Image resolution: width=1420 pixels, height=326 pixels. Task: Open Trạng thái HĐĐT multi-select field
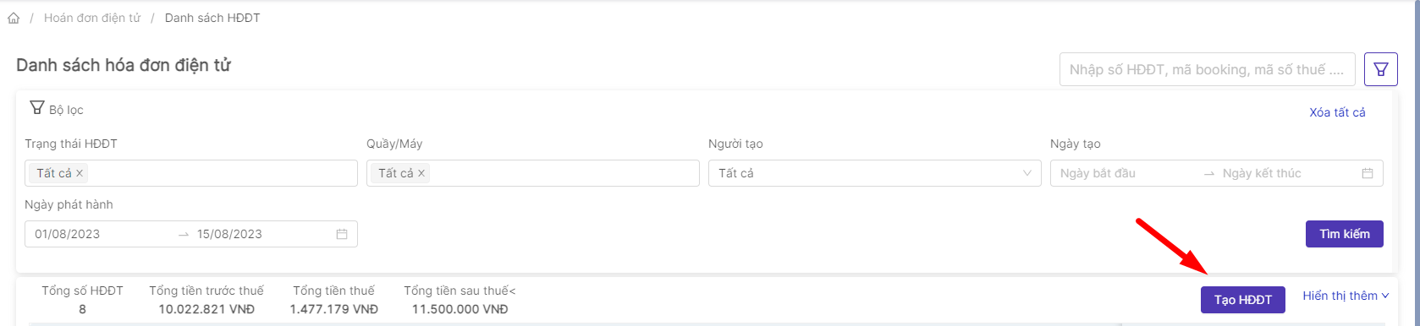click(x=191, y=173)
